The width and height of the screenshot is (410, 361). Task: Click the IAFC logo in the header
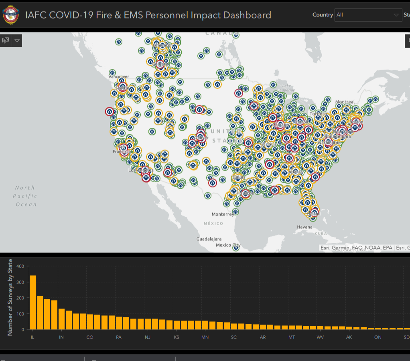coord(10,15)
